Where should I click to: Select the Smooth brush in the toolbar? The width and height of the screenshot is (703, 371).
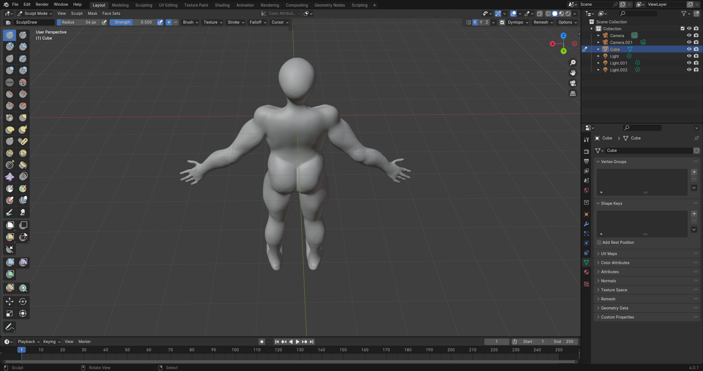tap(23, 82)
